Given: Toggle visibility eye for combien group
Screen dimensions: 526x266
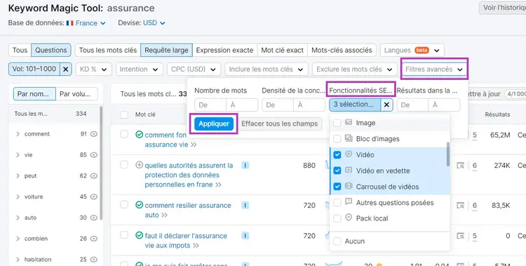Looking at the screenshot, I should click(x=94, y=239).
